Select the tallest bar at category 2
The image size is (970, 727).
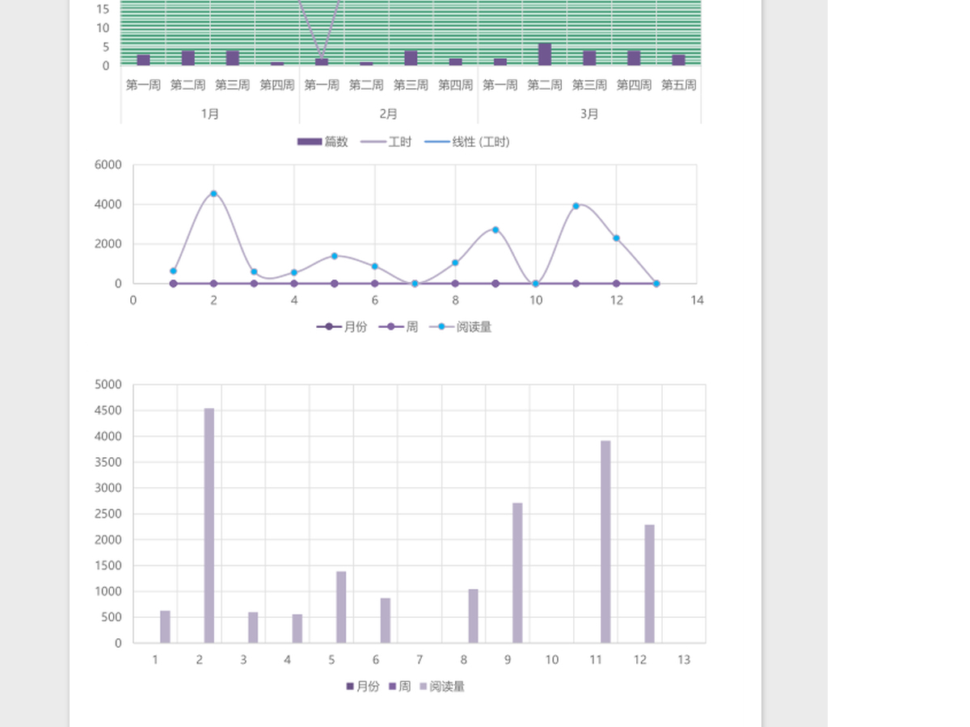pos(209,526)
